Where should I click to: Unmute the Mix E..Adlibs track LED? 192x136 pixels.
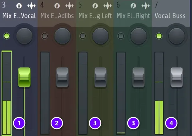(x=45, y=36)
